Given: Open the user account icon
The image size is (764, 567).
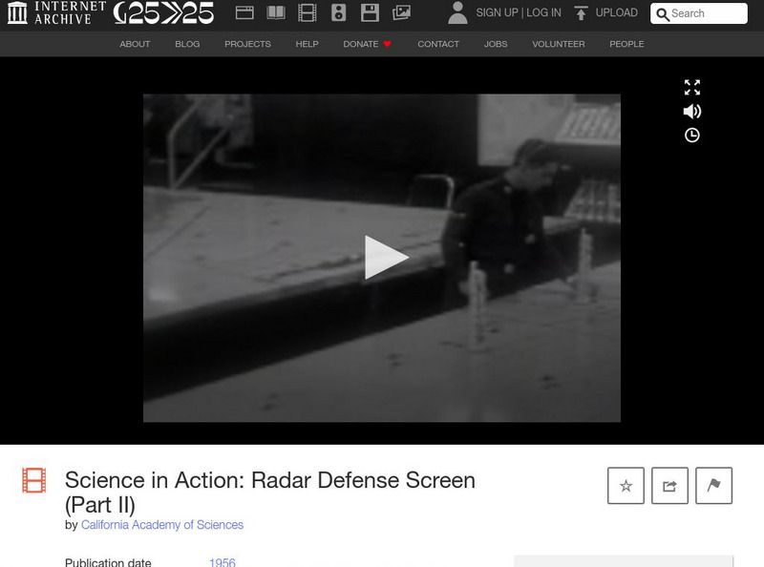Looking at the screenshot, I should (x=458, y=12).
